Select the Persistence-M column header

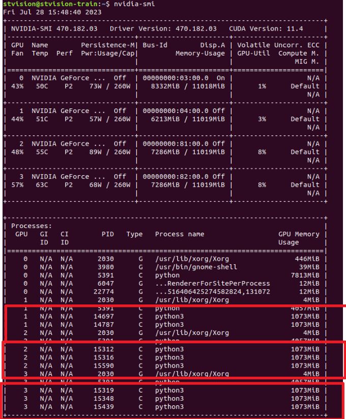click(x=108, y=45)
